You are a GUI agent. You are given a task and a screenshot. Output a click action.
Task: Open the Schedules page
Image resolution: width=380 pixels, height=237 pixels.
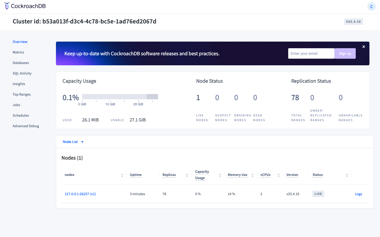coord(21,115)
